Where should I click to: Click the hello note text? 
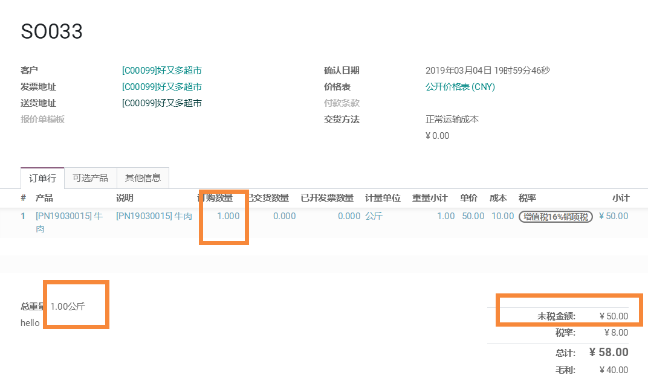tap(30, 323)
